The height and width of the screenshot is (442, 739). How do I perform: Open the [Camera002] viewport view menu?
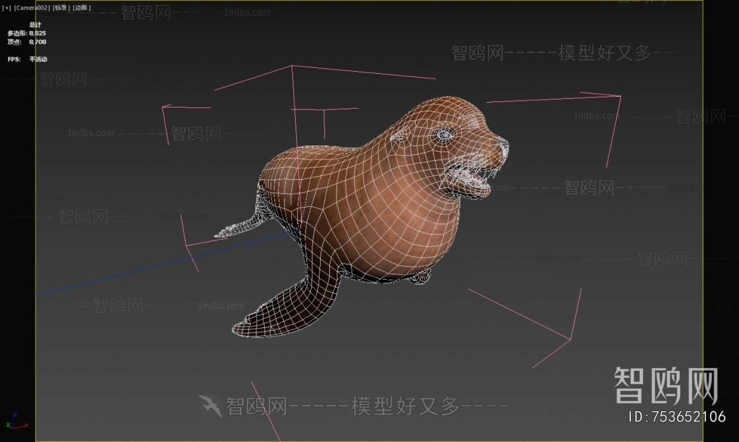(x=32, y=8)
